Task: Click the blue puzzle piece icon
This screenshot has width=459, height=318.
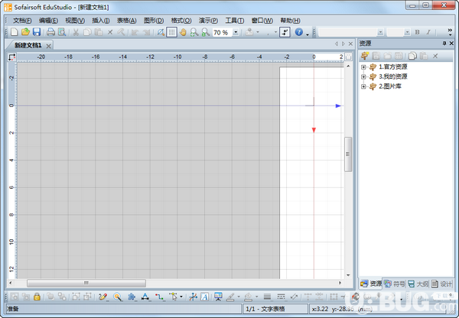Action: click(x=132, y=297)
